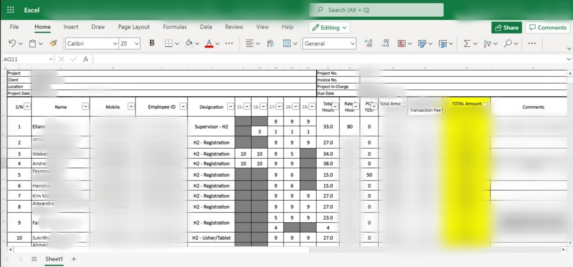
Task: Switch to the View tab
Action: tap(263, 27)
